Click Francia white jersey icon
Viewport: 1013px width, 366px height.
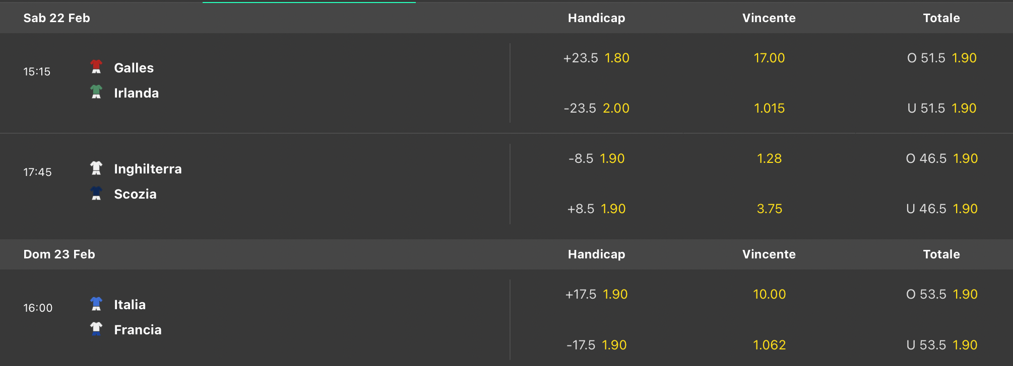96,329
